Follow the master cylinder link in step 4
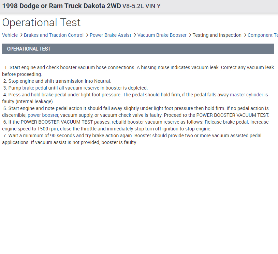The height and width of the screenshot is (254, 278). (246, 95)
